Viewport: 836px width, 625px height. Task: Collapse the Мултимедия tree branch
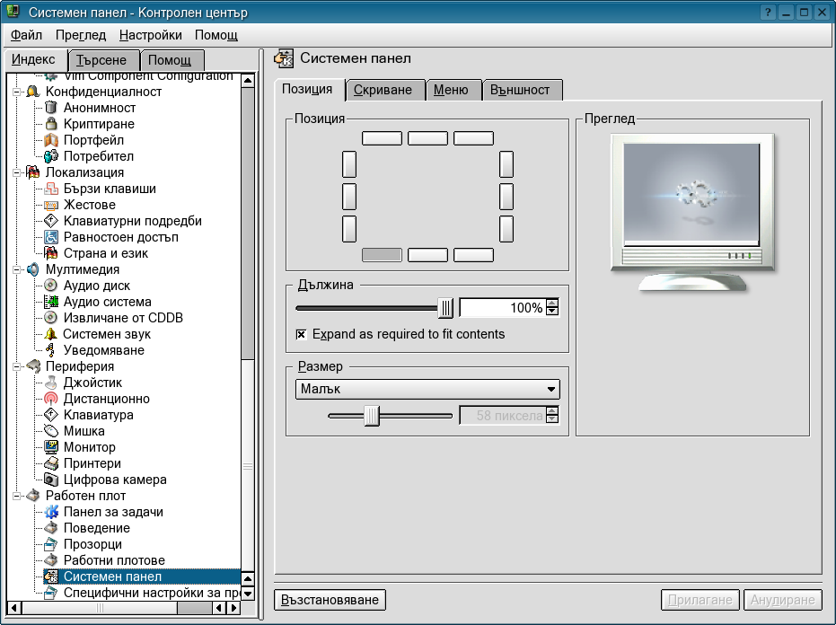[16, 269]
